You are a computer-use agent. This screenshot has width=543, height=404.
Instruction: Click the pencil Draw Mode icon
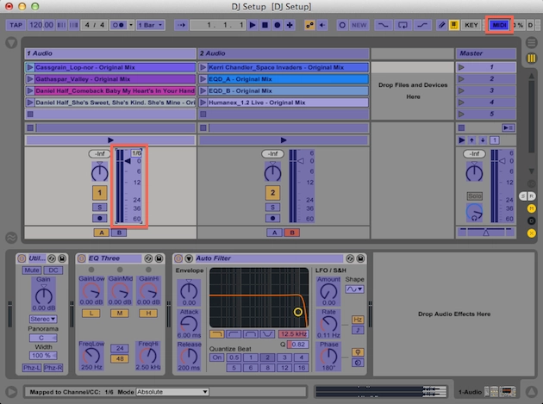[440, 26]
